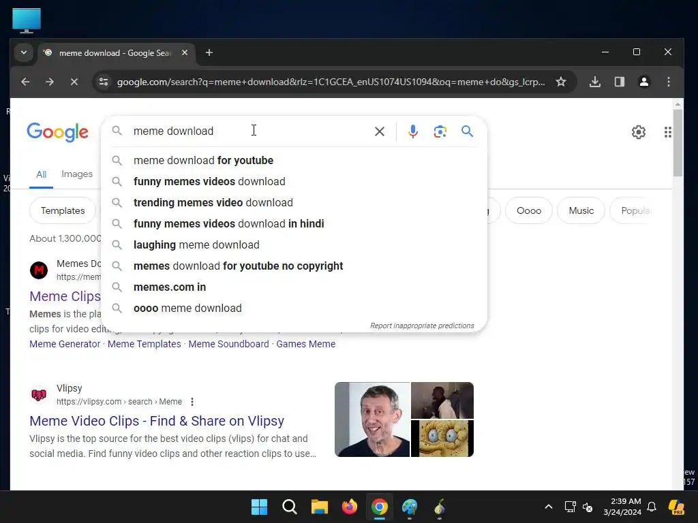Image resolution: width=698 pixels, height=523 pixels.
Task: Close the meme download Google Search tab
Action: (185, 52)
